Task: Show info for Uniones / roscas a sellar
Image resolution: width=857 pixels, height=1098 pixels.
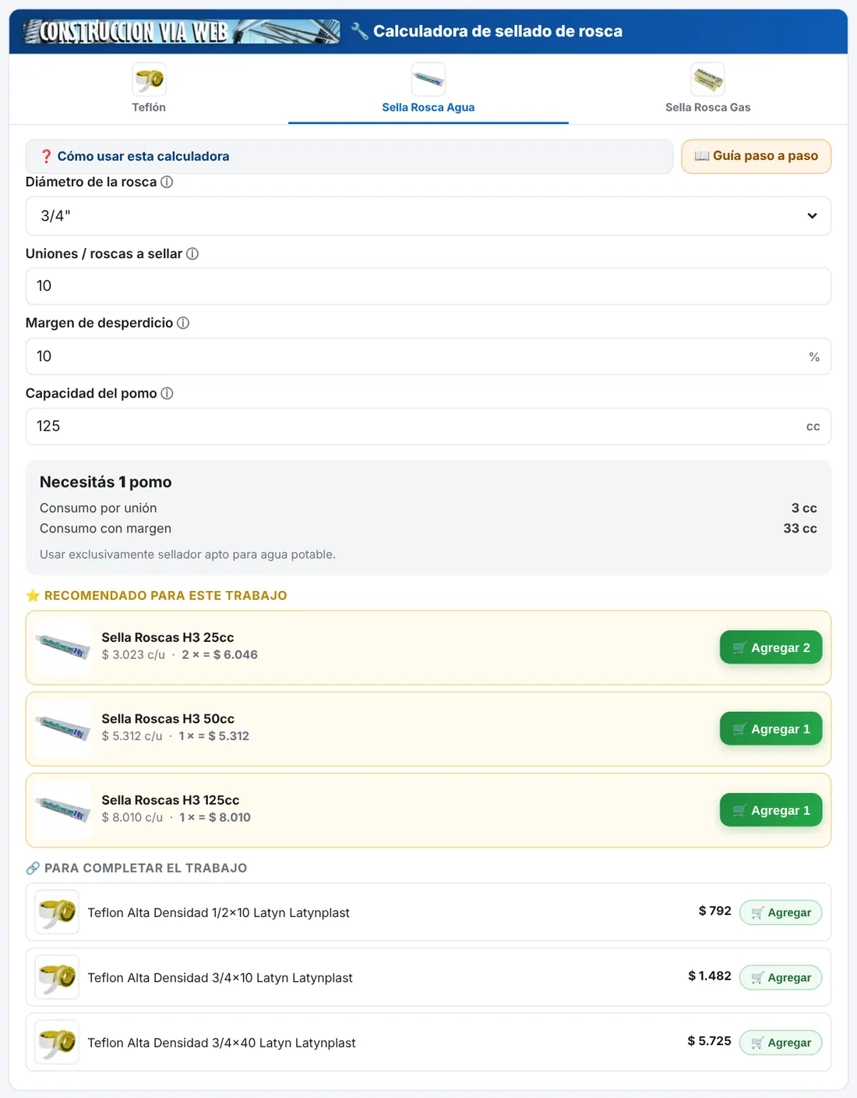Action: (x=192, y=253)
